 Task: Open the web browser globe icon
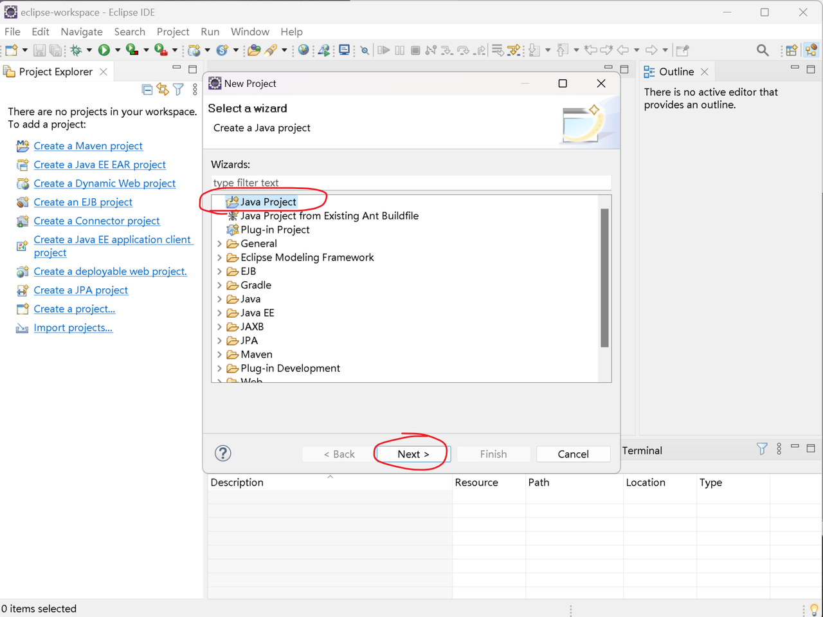click(x=303, y=50)
